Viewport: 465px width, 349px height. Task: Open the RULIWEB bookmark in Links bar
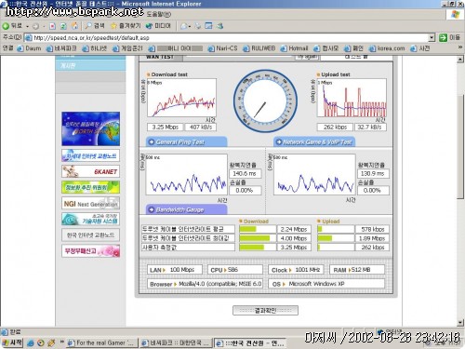[259, 48]
